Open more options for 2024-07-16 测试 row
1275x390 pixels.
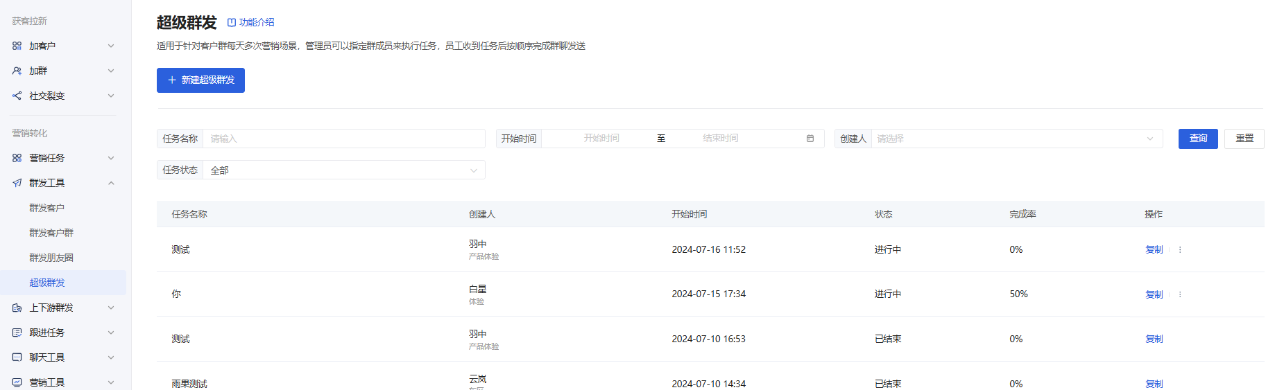click(1180, 249)
